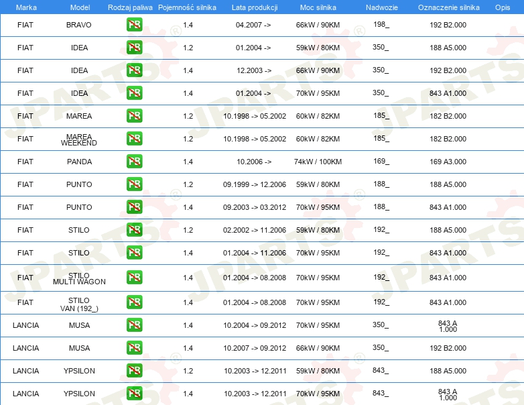The width and height of the screenshot is (524, 405).
Task: Click the petrol icon in the FIAT MAREA row
Action: (x=134, y=116)
